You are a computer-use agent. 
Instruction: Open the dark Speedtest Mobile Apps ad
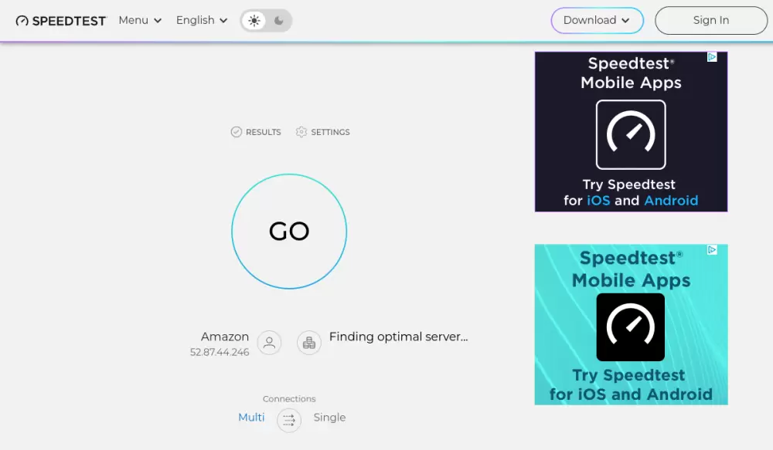[x=631, y=132]
